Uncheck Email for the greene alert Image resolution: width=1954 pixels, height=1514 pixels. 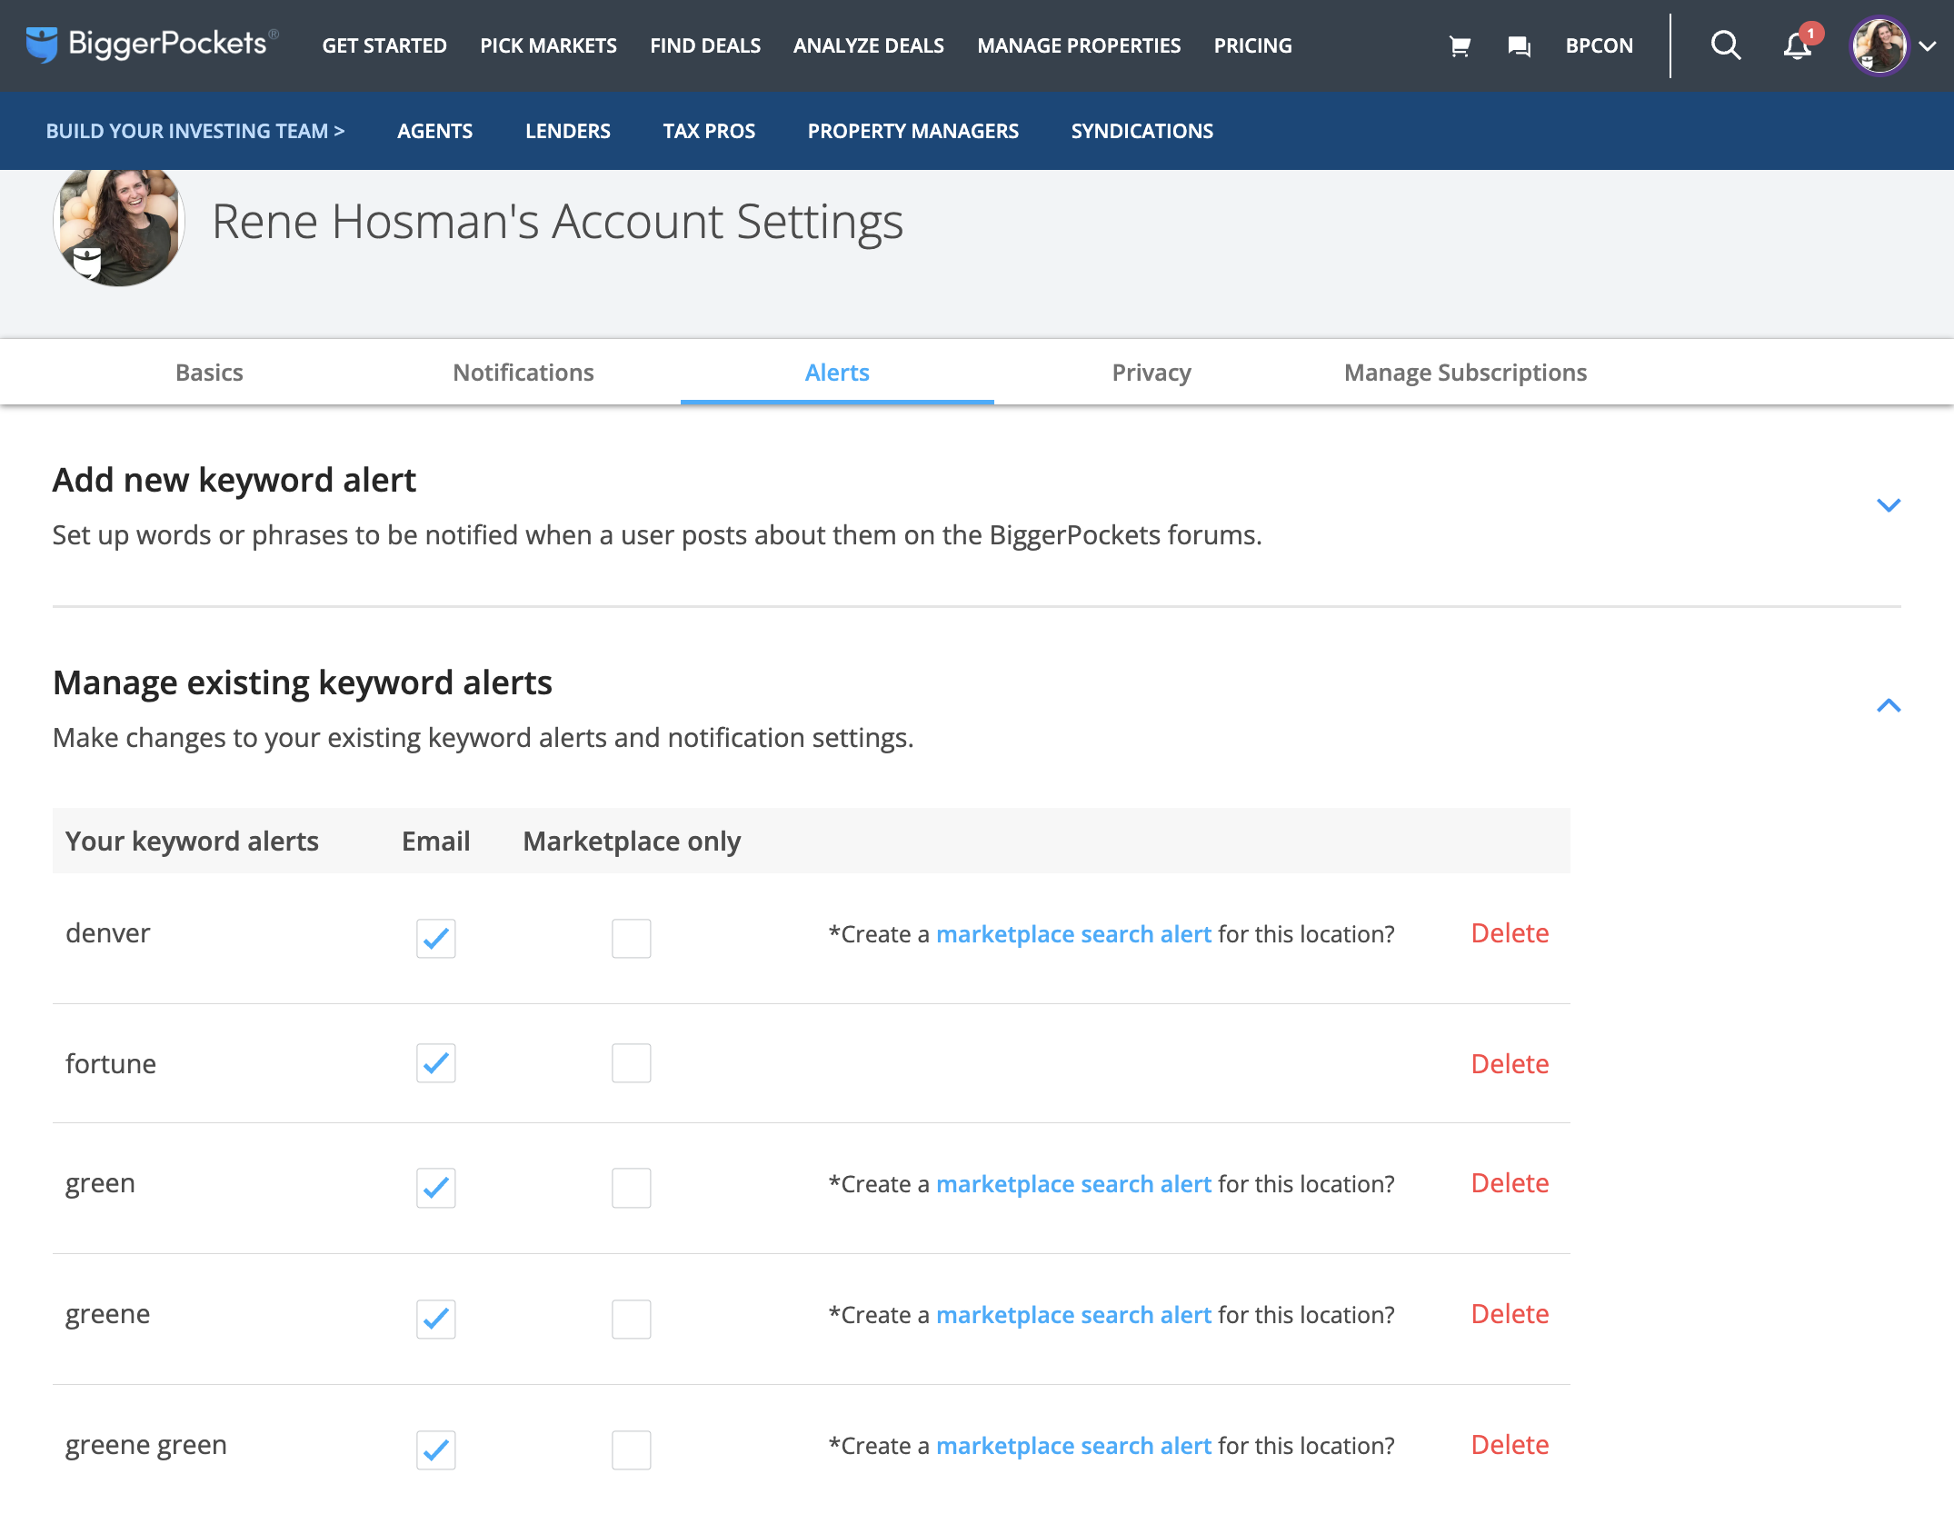(436, 1319)
